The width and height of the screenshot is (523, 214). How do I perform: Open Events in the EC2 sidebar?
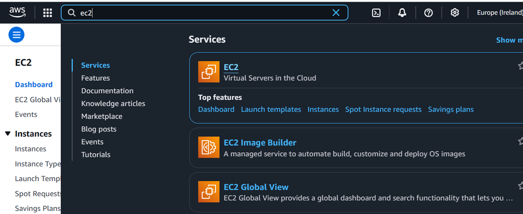(x=26, y=115)
